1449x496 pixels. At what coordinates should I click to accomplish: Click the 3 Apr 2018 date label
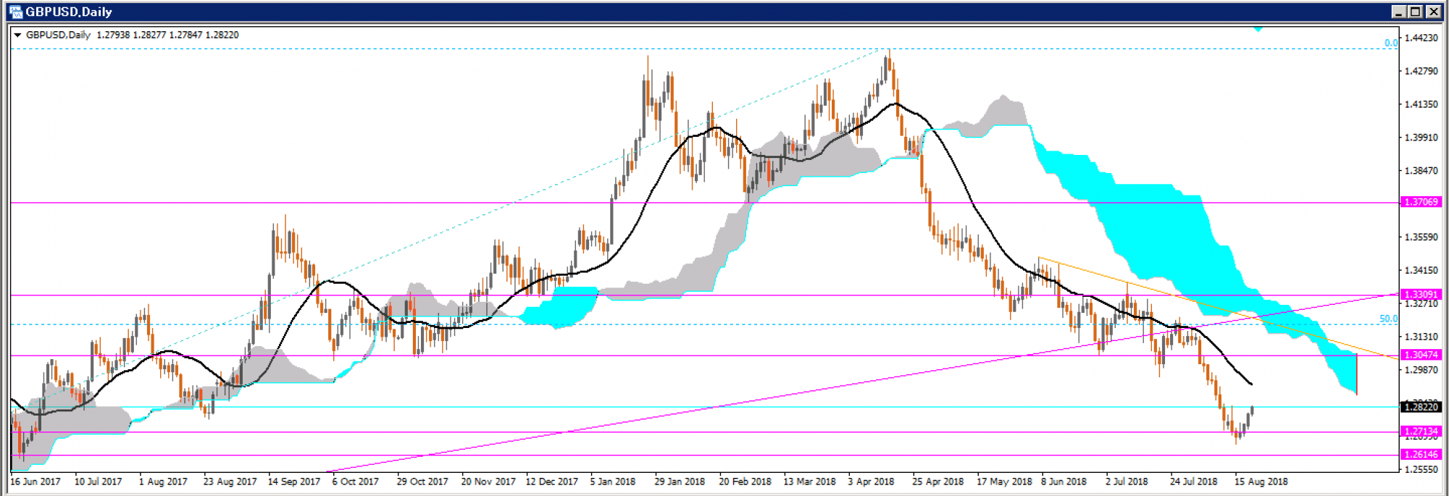pos(872,482)
